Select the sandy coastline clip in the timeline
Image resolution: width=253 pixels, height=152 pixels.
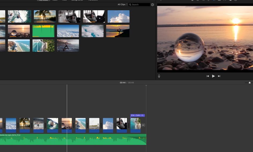tap(80, 125)
